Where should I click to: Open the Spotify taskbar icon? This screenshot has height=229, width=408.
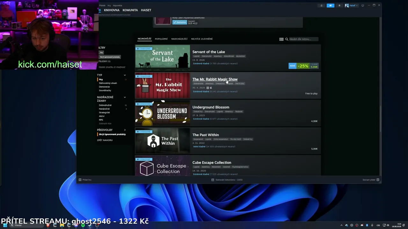[x=83, y=225]
